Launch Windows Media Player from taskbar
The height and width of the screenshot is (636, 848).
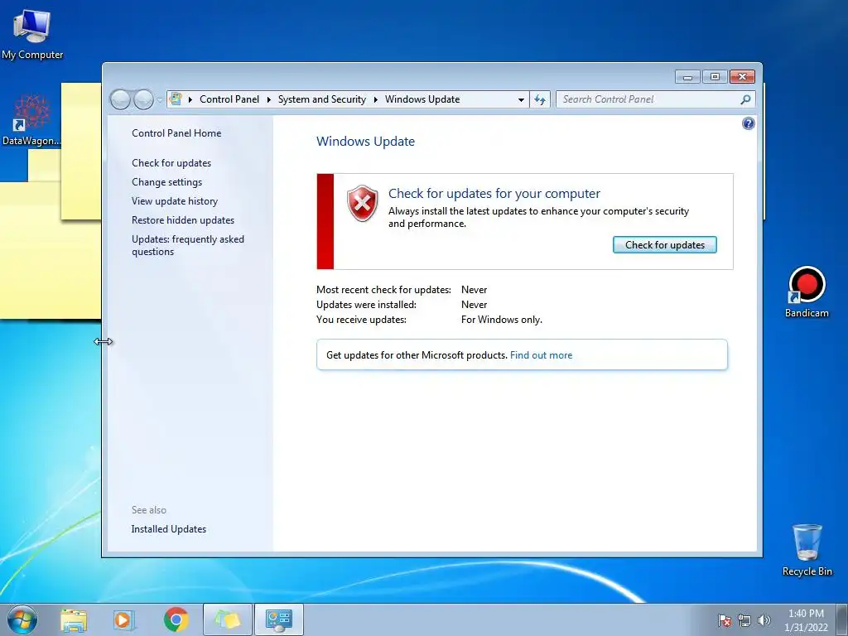tap(124, 619)
